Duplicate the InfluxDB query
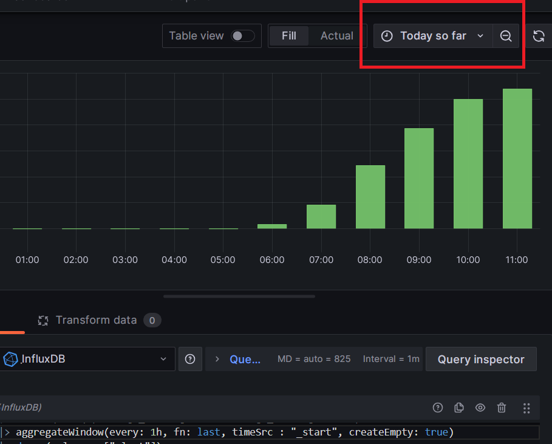This screenshot has height=444, width=552. click(459, 408)
